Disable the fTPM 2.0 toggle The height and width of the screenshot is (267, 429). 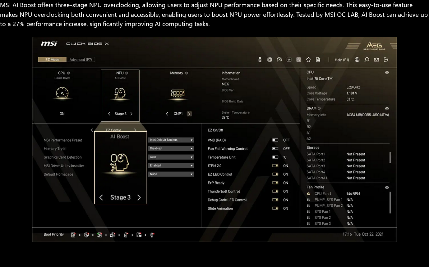(275, 166)
